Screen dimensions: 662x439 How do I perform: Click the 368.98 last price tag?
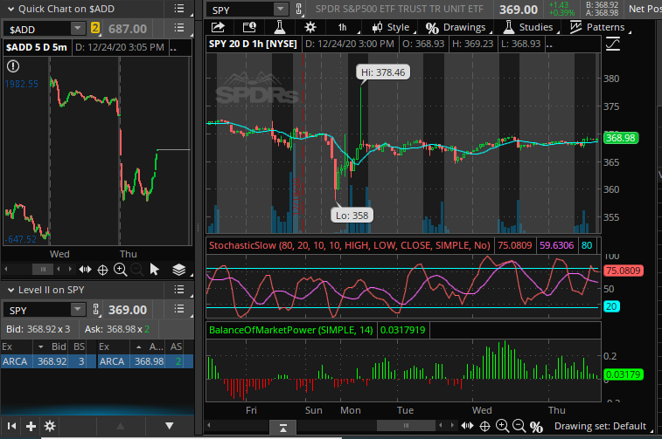pos(621,138)
